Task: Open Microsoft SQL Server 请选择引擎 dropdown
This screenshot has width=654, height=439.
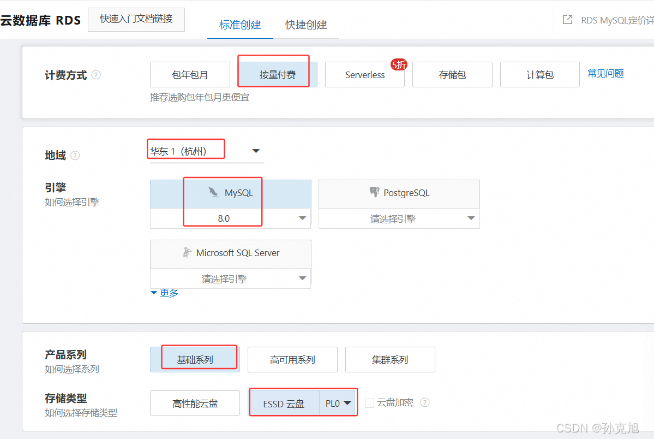Action: pyautogui.click(x=230, y=278)
